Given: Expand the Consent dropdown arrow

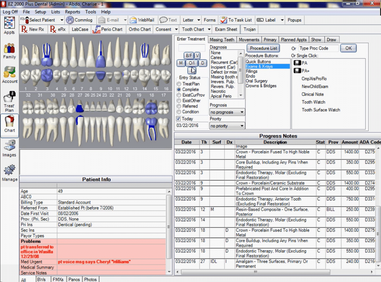Looking at the screenshot, I should [x=176, y=29].
